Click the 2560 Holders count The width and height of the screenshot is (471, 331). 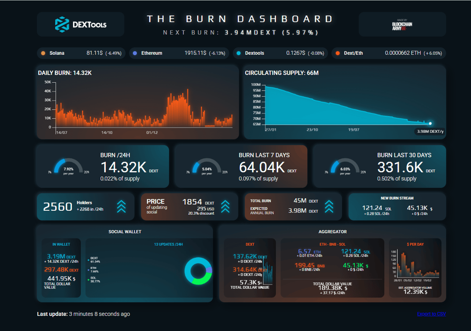58,206
